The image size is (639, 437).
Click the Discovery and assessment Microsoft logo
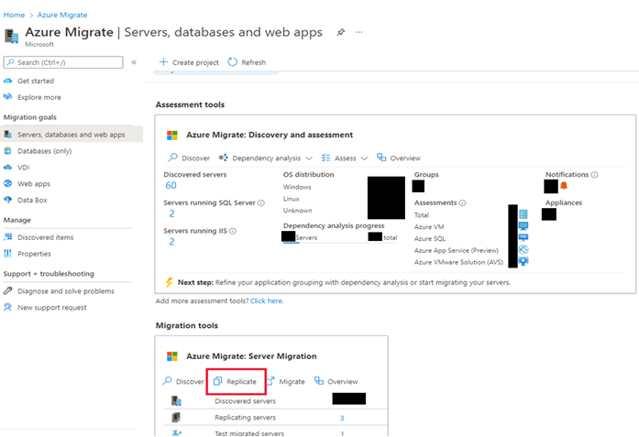172,136
